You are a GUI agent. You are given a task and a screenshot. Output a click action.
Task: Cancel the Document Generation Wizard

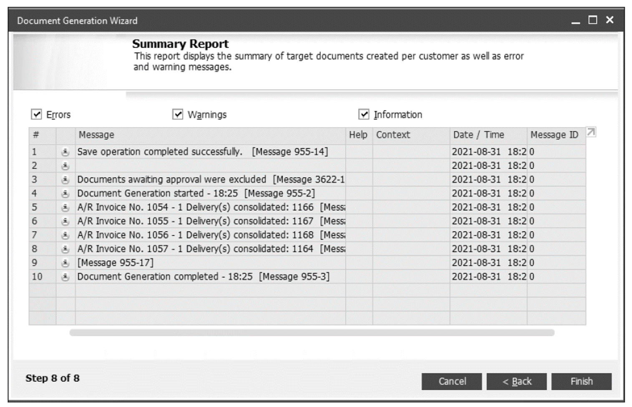[452, 381]
